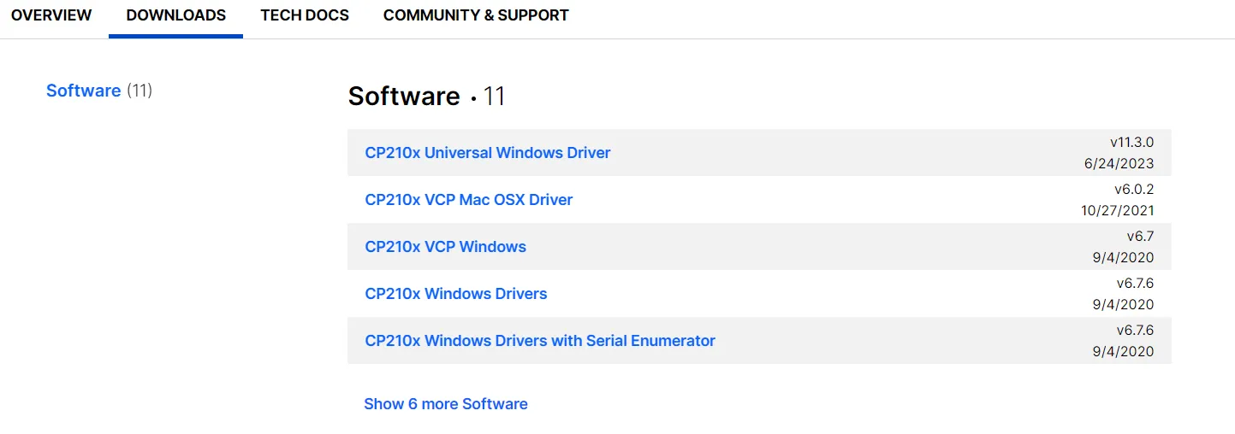Viewport: 1235px width, 434px height.
Task: Open the Tech Docs tab
Action: [305, 15]
